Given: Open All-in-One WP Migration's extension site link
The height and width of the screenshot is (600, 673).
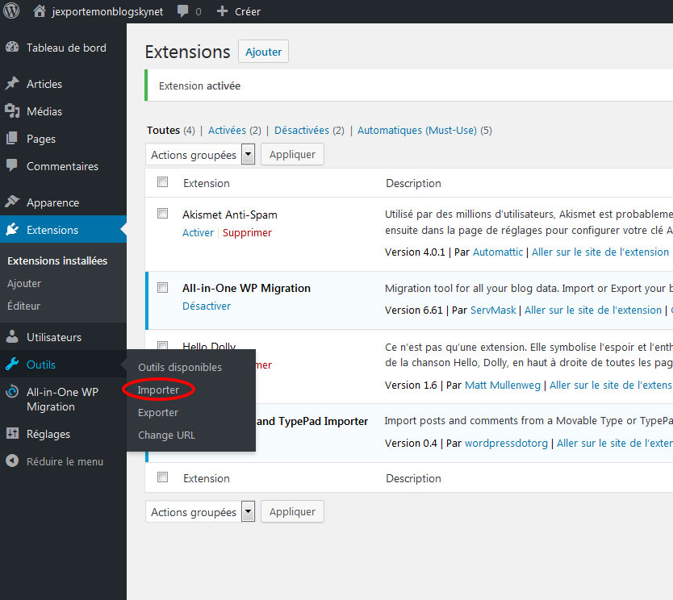Looking at the screenshot, I should click(593, 310).
